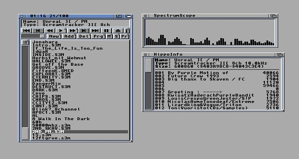Select Herbst_mit_Wehmut
Screen dimensions: 299x159
80,58
